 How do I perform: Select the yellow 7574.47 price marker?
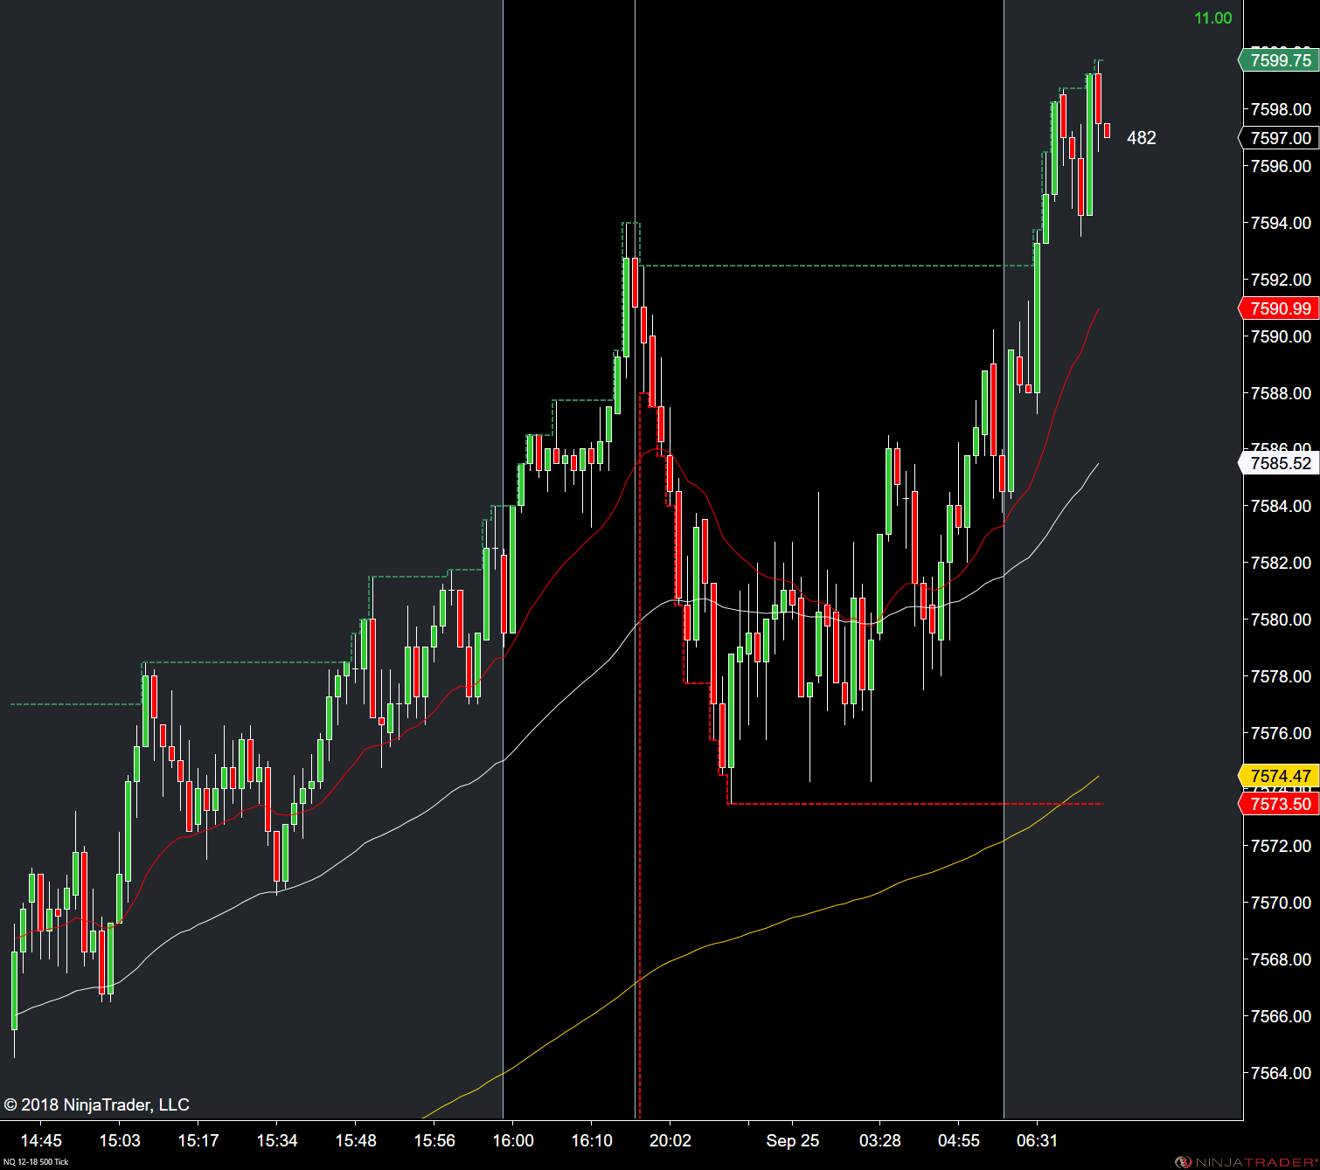pyautogui.click(x=1280, y=776)
